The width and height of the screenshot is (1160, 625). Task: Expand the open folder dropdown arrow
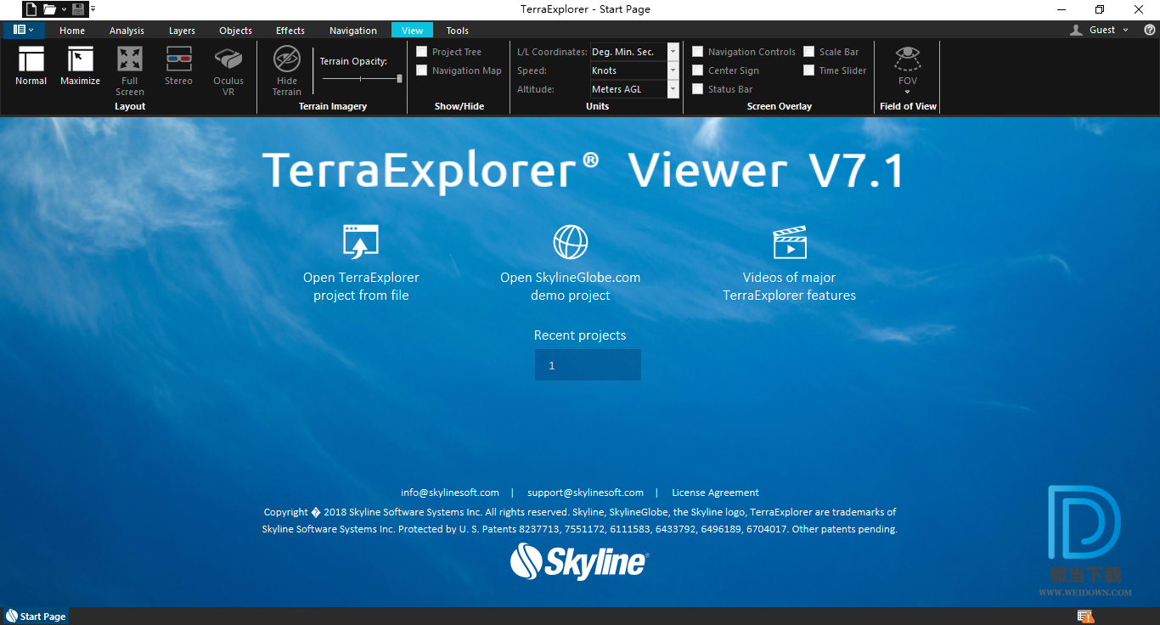(64, 9)
